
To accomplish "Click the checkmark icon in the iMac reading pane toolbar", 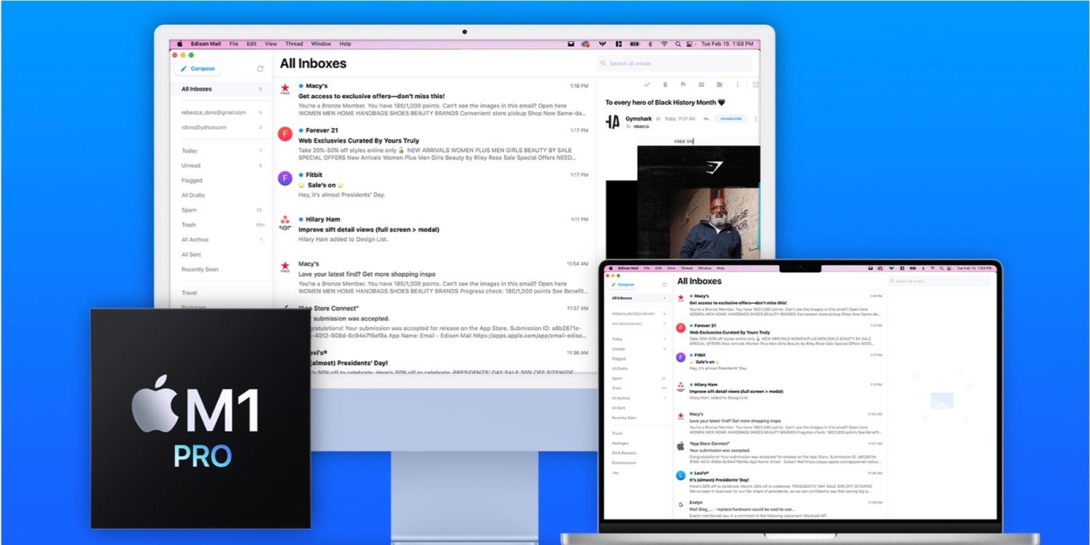I will 647,84.
